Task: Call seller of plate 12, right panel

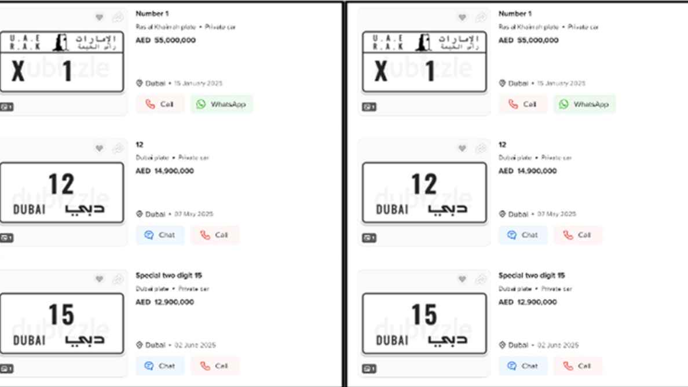Action: click(x=577, y=235)
